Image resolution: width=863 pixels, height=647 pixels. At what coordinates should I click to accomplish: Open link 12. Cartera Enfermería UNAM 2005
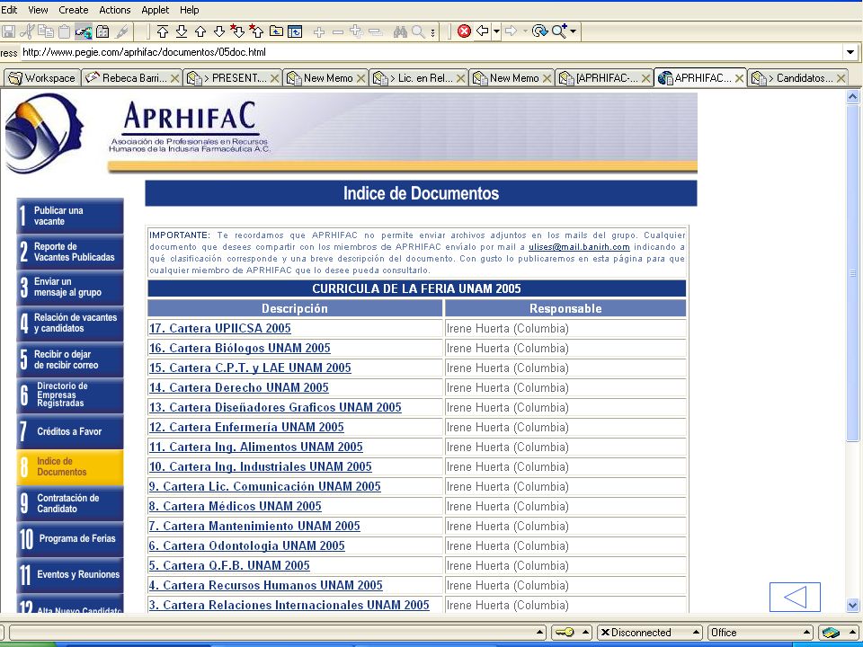[x=246, y=428]
